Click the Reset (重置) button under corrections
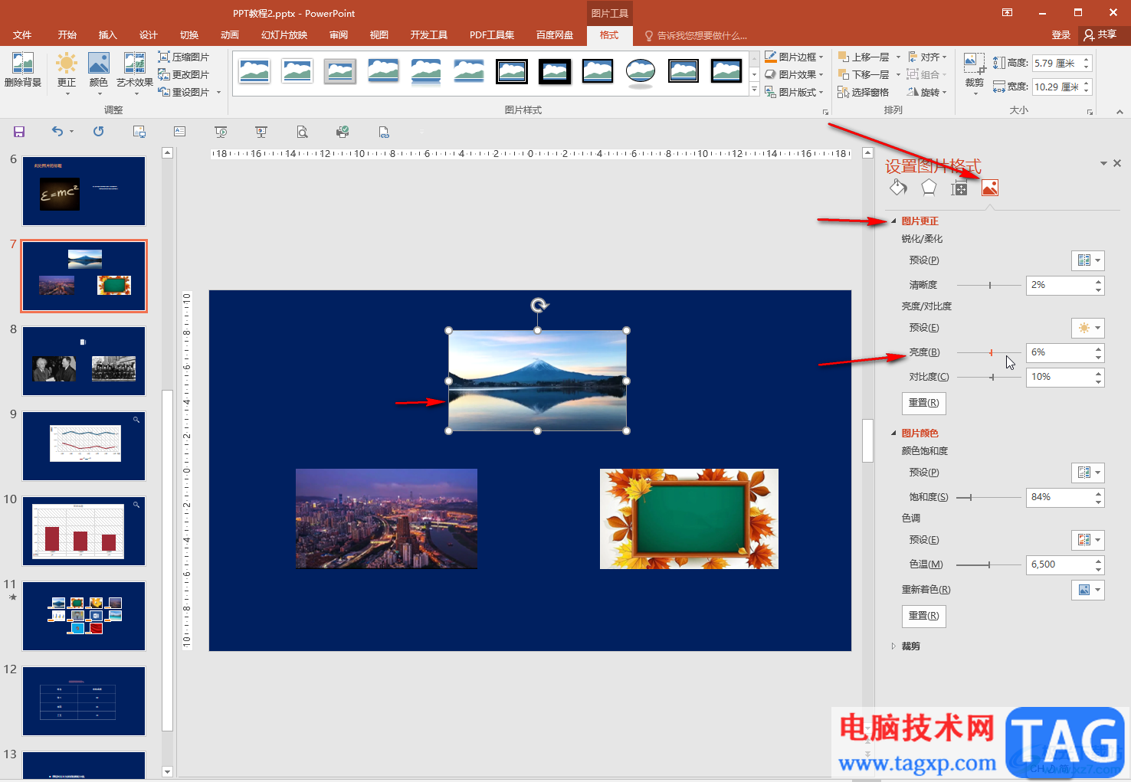 (x=923, y=403)
